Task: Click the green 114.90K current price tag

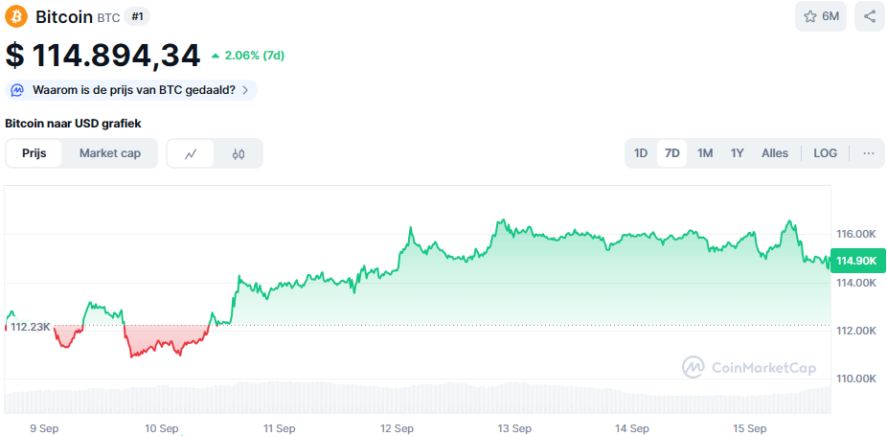Action: pyautogui.click(x=857, y=261)
